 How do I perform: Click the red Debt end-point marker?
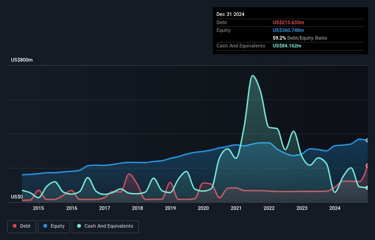(x=367, y=166)
